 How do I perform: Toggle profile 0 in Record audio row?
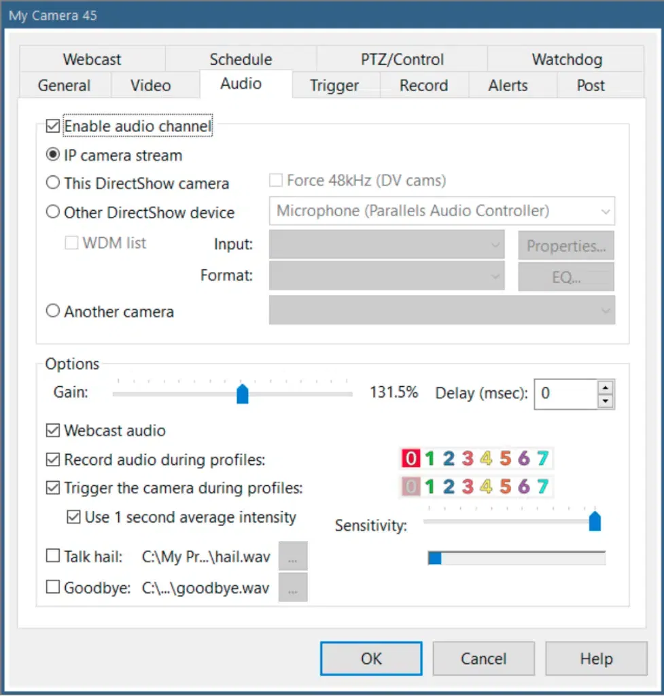(410, 459)
